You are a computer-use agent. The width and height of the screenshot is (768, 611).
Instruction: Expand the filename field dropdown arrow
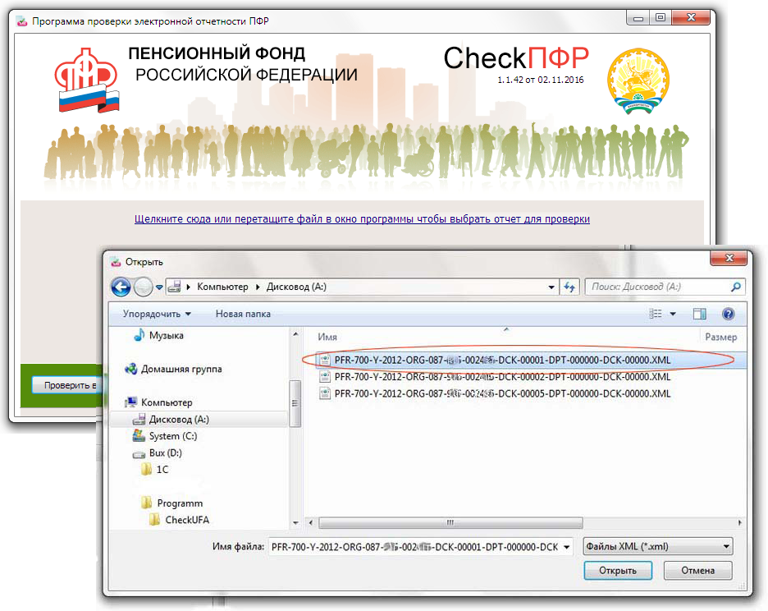[x=567, y=547]
